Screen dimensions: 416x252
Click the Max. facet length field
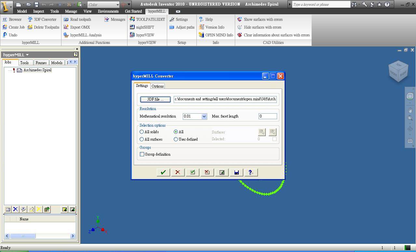pyautogui.click(x=268, y=116)
